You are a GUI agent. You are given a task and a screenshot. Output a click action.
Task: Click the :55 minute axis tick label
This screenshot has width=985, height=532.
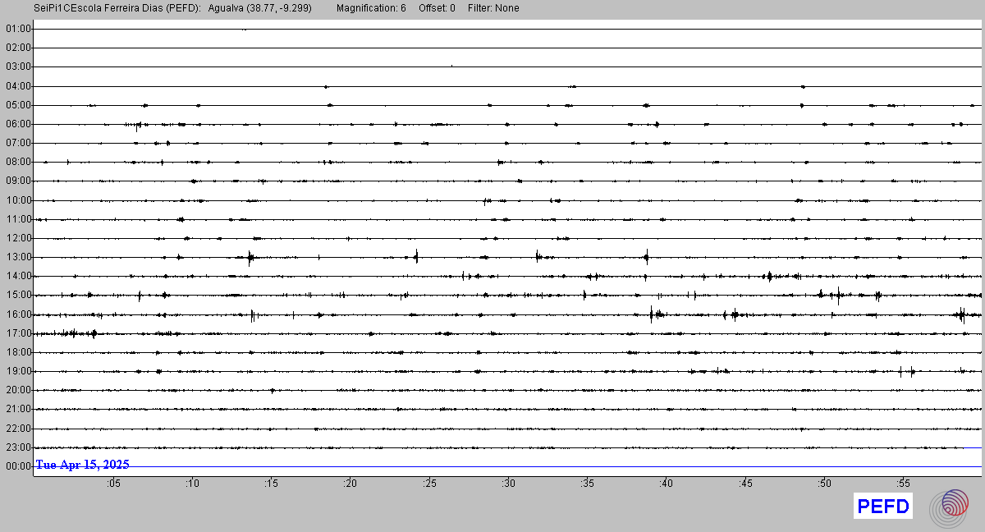point(903,484)
